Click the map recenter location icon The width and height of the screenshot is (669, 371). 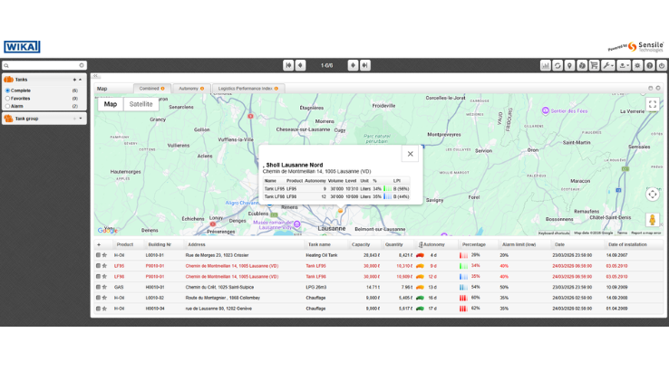coord(653,195)
